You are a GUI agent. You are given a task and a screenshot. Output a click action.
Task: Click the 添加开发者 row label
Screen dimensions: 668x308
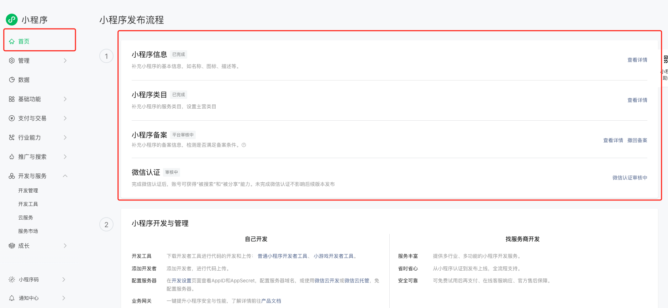click(x=144, y=268)
